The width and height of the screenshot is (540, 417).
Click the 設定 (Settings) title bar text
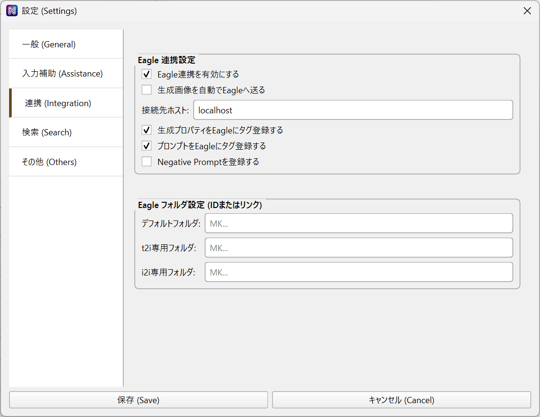(49, 11)
